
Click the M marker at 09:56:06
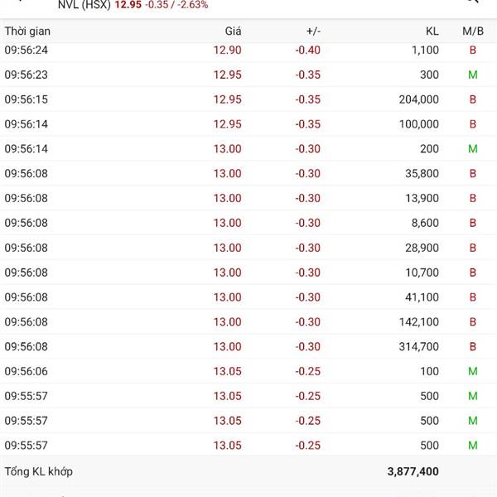473,371
